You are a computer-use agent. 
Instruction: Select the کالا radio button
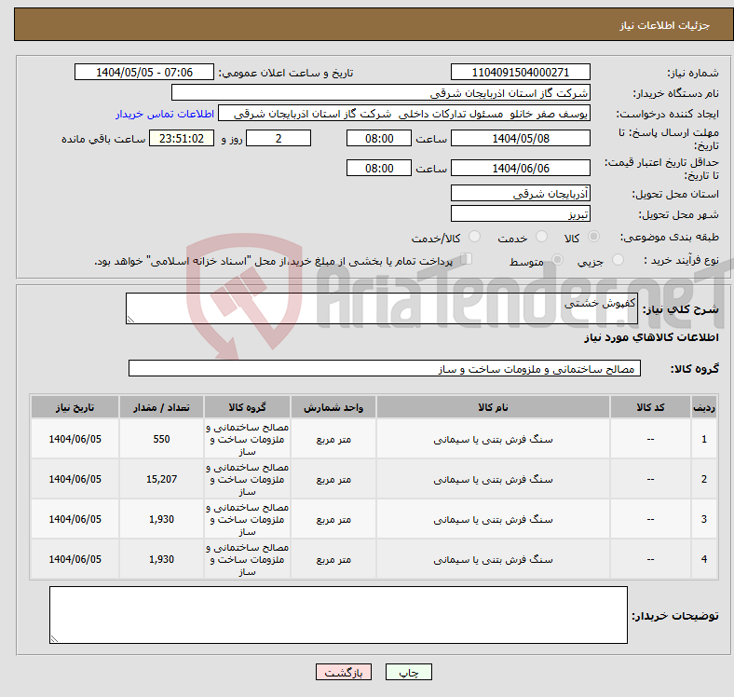[x=595, y=239]
